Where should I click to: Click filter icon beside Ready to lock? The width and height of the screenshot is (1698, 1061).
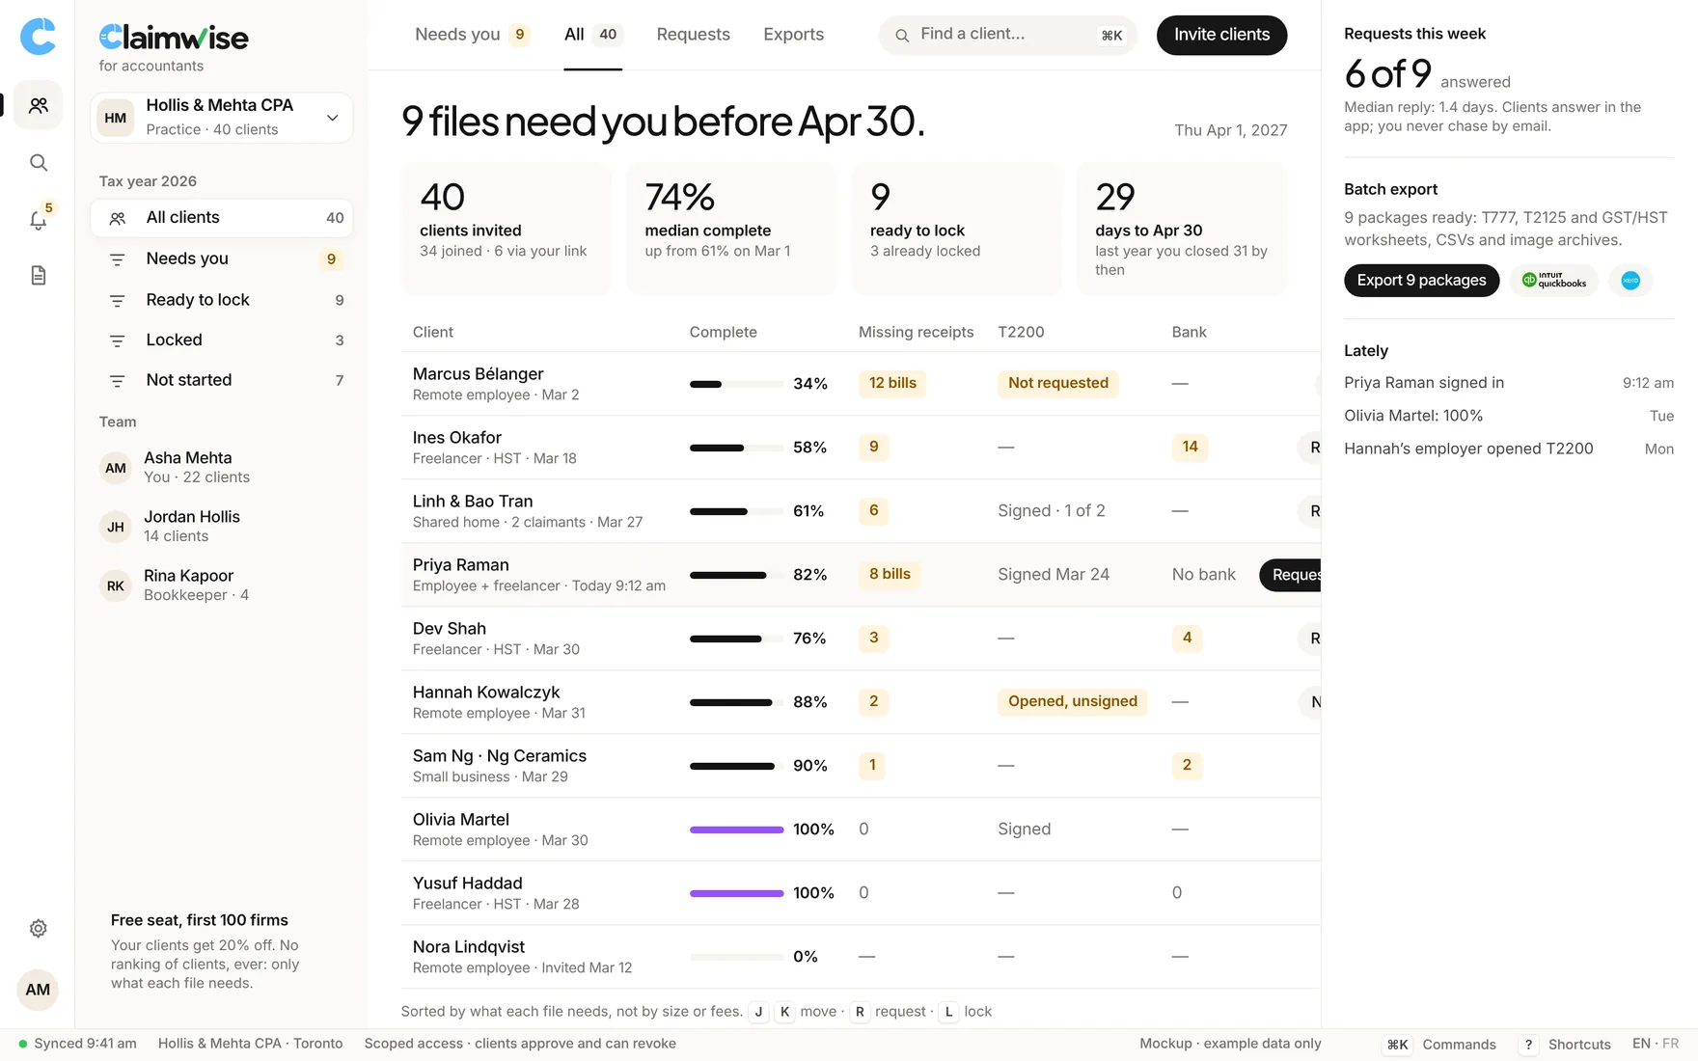(x=118, y=301)
